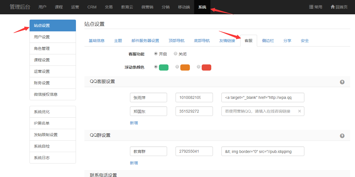Click help icon beside QQ群设置
Screen dimensions: 355x177
pyautogui.click(x=342, y=136)
